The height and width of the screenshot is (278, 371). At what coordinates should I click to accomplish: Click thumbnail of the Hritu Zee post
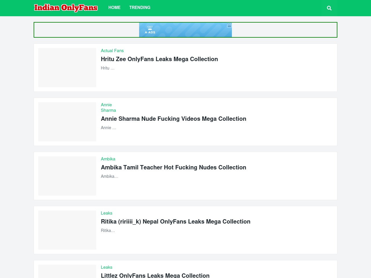click(67, 67)
